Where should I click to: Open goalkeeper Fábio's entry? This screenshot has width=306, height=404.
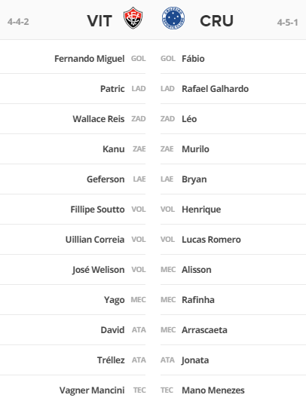[193, 59]
